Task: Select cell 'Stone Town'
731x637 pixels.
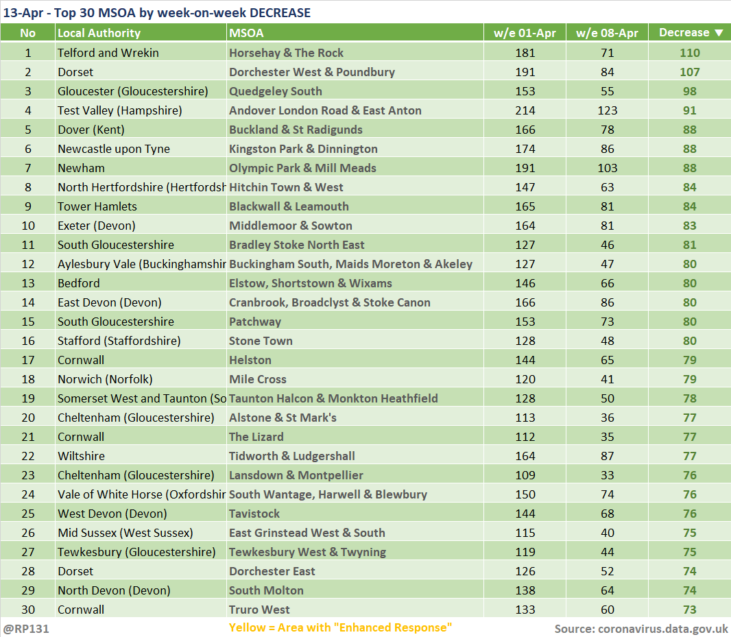Action: tap(355, 340)
